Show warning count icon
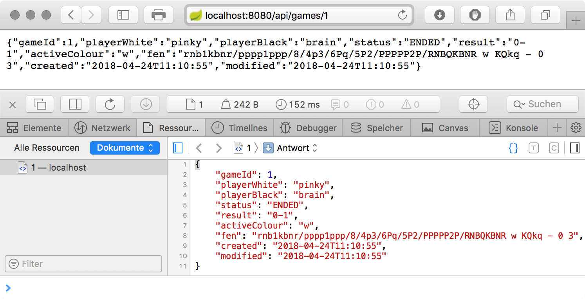The image size is (585, 299). tap(410, 104)
